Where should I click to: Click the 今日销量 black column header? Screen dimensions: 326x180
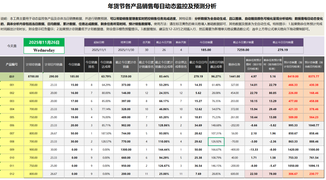[74, 64]
